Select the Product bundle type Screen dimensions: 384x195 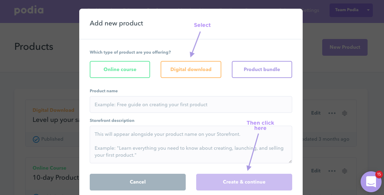(262, 69)
